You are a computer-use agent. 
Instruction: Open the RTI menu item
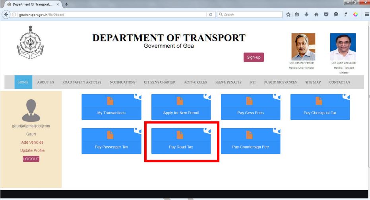point(253,82)
